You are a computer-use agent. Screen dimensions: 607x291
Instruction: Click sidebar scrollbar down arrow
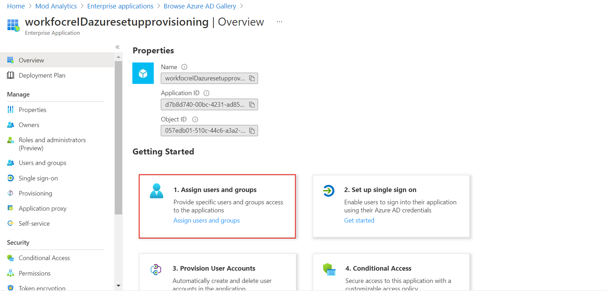[118, 286]
